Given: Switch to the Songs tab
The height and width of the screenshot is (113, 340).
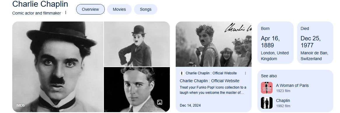Looking at the screenshot, I should pos(146,9).
